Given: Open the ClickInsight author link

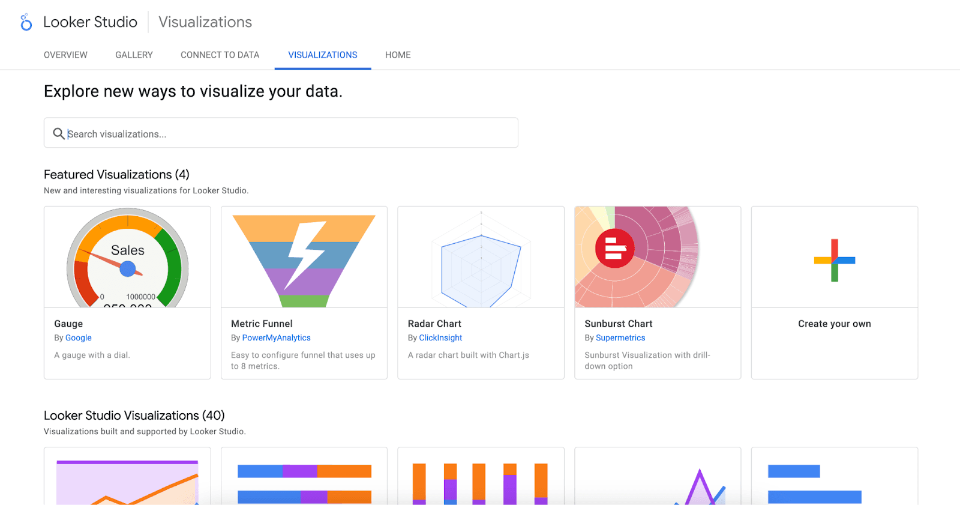Looking at the screenshot, I should [x=440, y=338].
